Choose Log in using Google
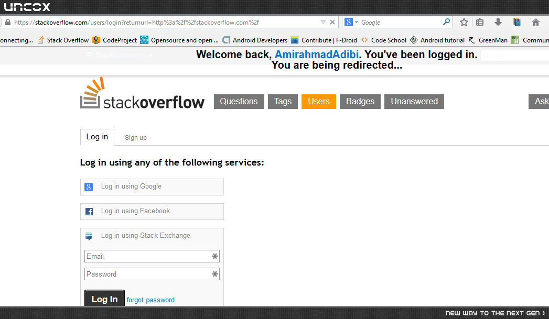 point(152,187)
